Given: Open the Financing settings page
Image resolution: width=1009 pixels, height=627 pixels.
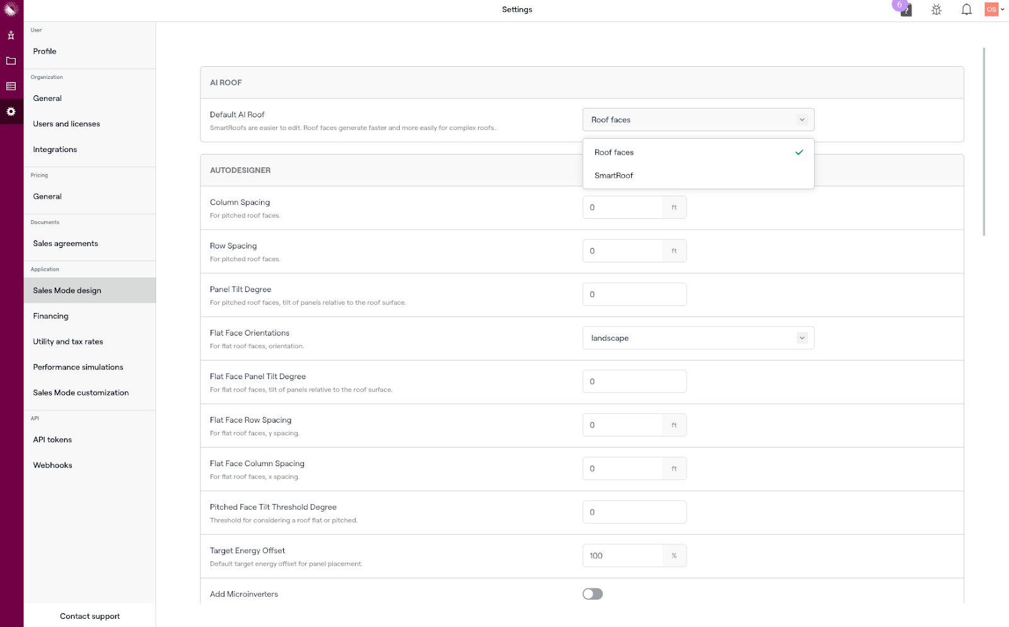Looking at the screenshot, I should [50, 316].
